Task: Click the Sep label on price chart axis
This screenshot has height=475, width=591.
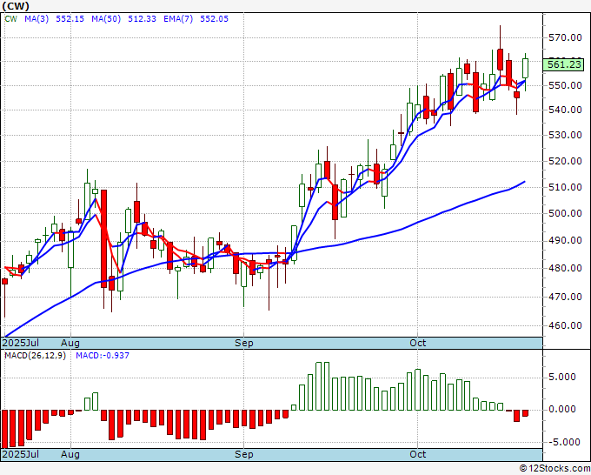Action: (244, 343)
